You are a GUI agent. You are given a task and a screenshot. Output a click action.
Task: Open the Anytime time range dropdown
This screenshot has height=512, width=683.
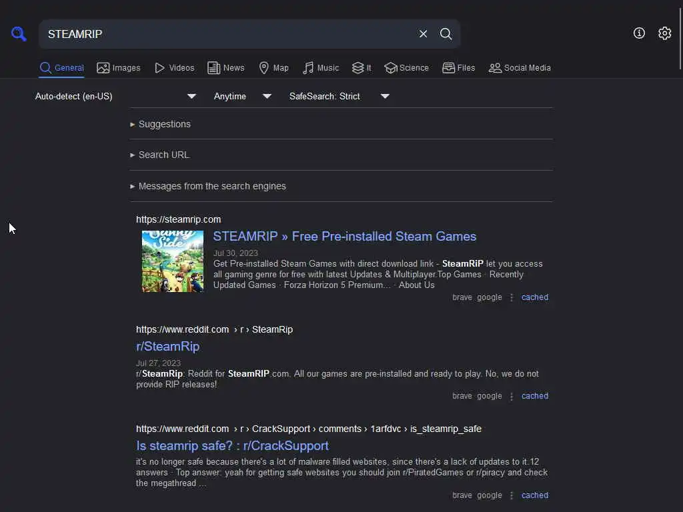coord(243,96)
